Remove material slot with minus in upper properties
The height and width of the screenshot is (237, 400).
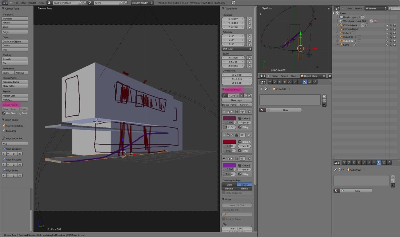click(324, 101)
